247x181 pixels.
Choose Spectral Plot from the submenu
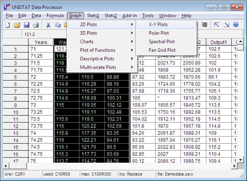166,42
